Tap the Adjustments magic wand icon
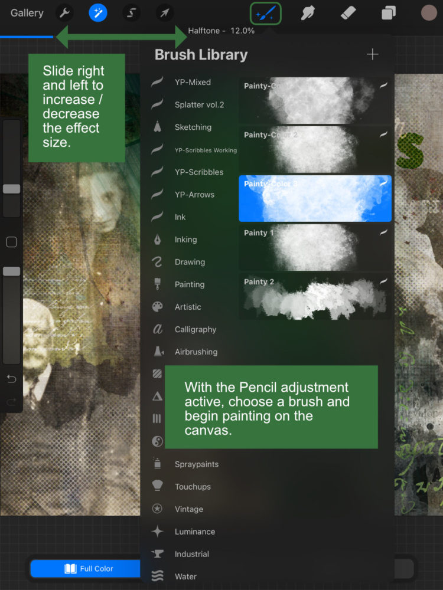This screenshot has width=443, height=590. point(97,12)
